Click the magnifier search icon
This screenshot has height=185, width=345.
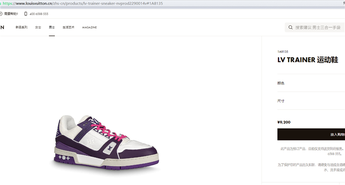[x=291, y=27]
